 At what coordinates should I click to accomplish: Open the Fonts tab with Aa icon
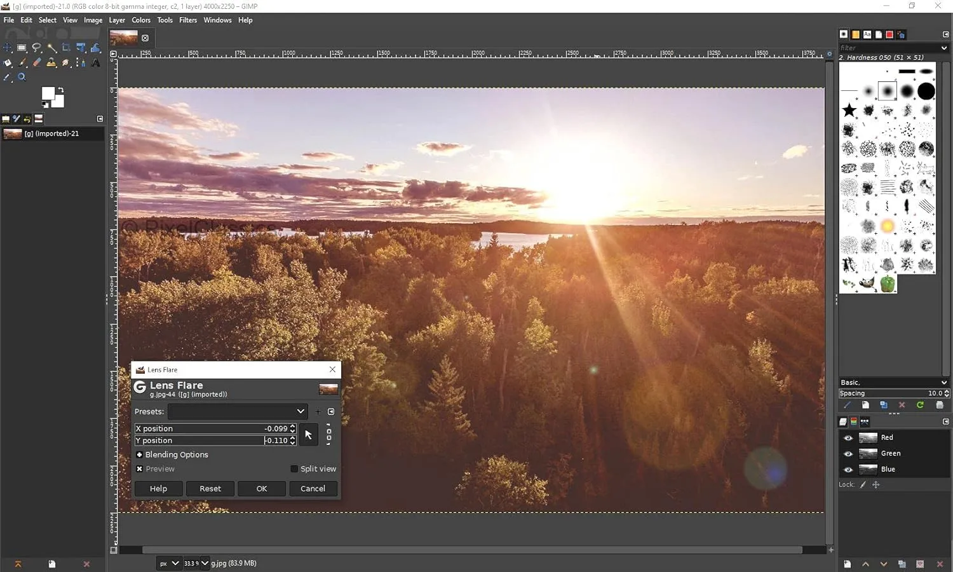867,34
